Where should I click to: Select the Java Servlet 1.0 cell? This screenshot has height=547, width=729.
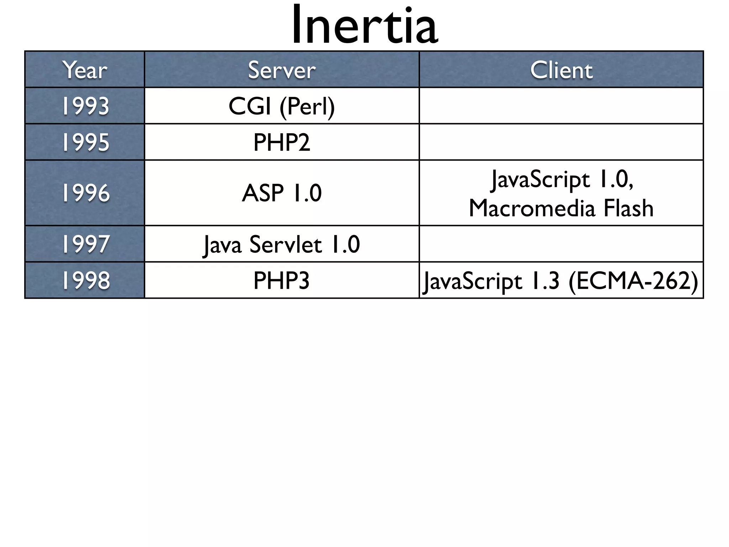click(282, 244)
